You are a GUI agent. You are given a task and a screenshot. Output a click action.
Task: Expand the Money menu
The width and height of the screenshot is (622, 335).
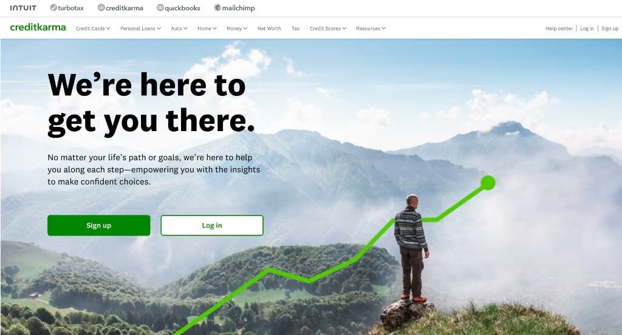point(237,29)
